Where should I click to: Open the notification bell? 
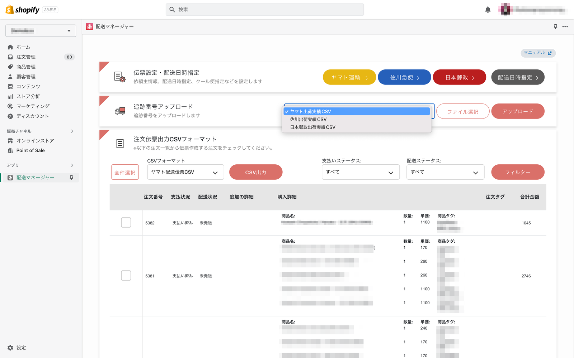[488, 9]
